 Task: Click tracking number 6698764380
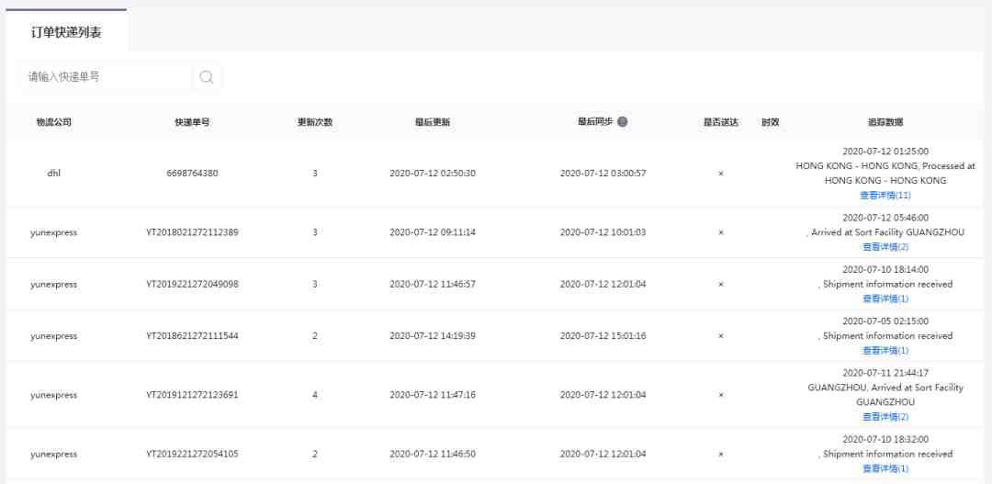point(192,173)
